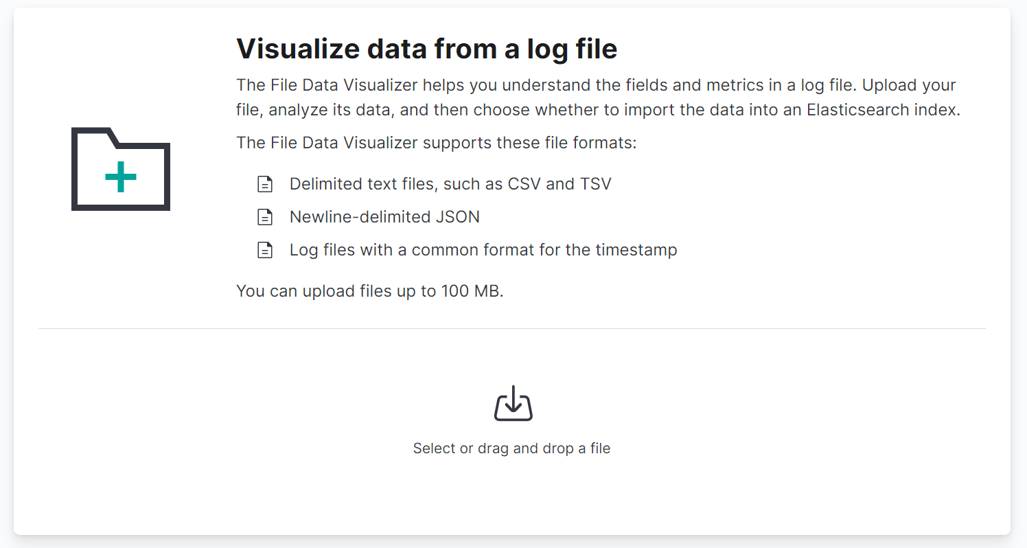This screenshot has height=548, width=1027.
Task: Click the 'CSV and TSV' words
Action: [x=559, y=184]
